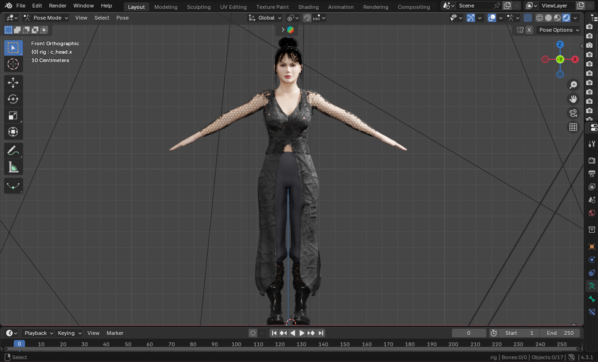Open Global transform orientation dropdown
This screenshot has height=362, width=598.
(265, 18)
